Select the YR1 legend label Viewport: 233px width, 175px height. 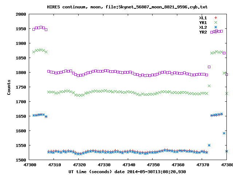(x=203, y=23)
